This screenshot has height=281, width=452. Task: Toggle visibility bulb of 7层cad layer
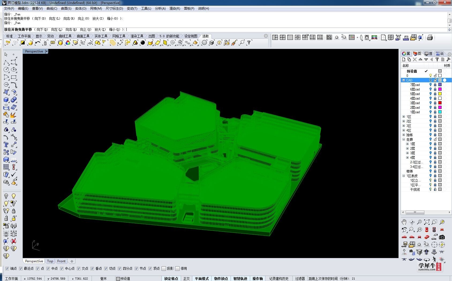pos(431,85)
